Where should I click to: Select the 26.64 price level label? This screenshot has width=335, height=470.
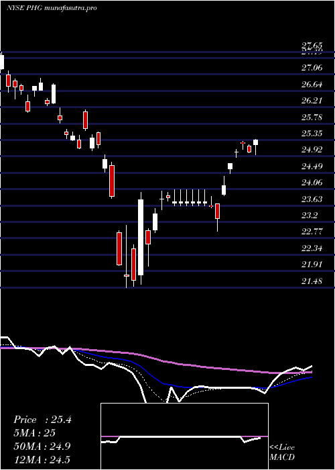tap(312, 85)
